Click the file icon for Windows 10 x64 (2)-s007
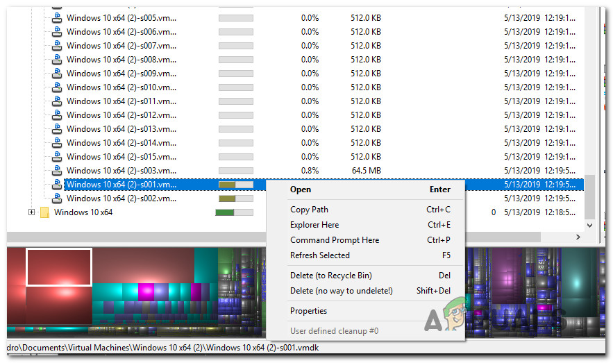The image size is (613, 363). 57,46
